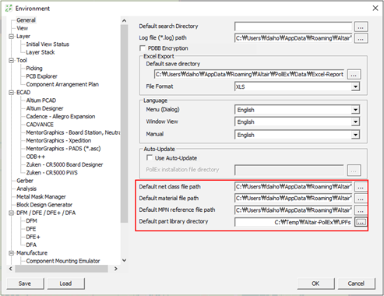The width and height of the screenshot is (384, 296).
Task: Open Block Design Generator settings
Action: pos(44,205)
